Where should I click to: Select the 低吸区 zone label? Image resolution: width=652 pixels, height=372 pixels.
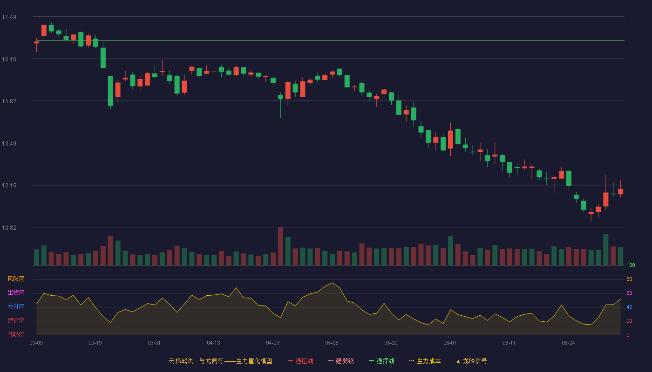click(16, 334)
